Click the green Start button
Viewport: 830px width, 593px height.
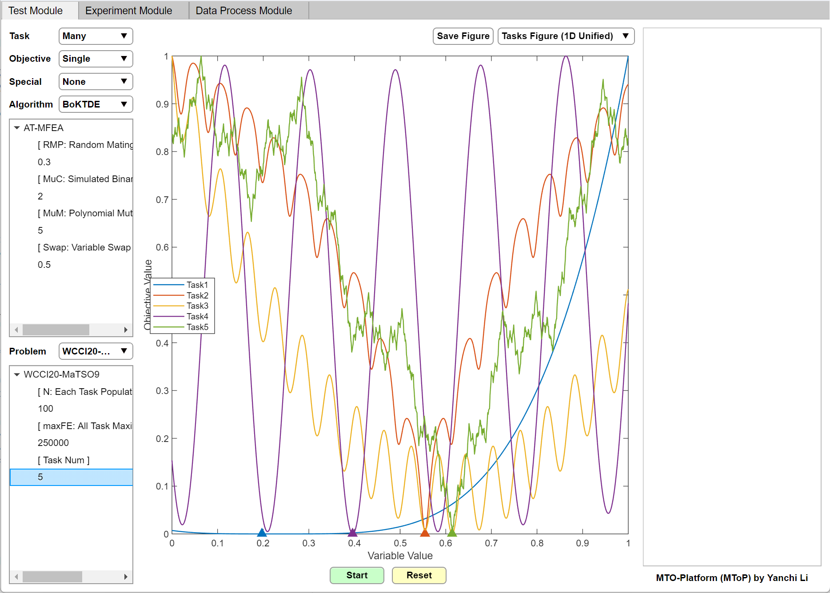pyautogui.click(x=357, y=575)
